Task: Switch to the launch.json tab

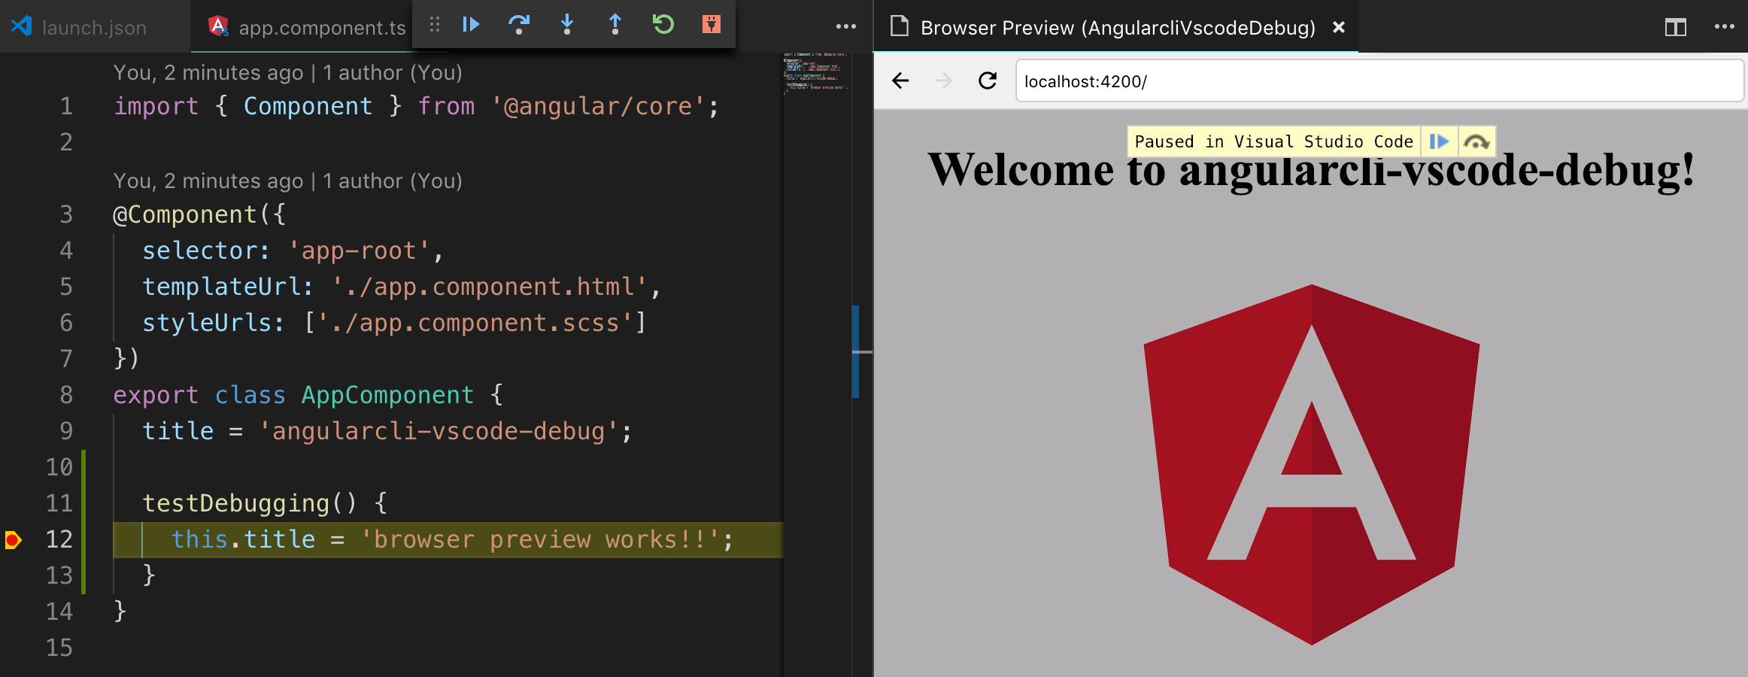Action: [x=95, y=27]
